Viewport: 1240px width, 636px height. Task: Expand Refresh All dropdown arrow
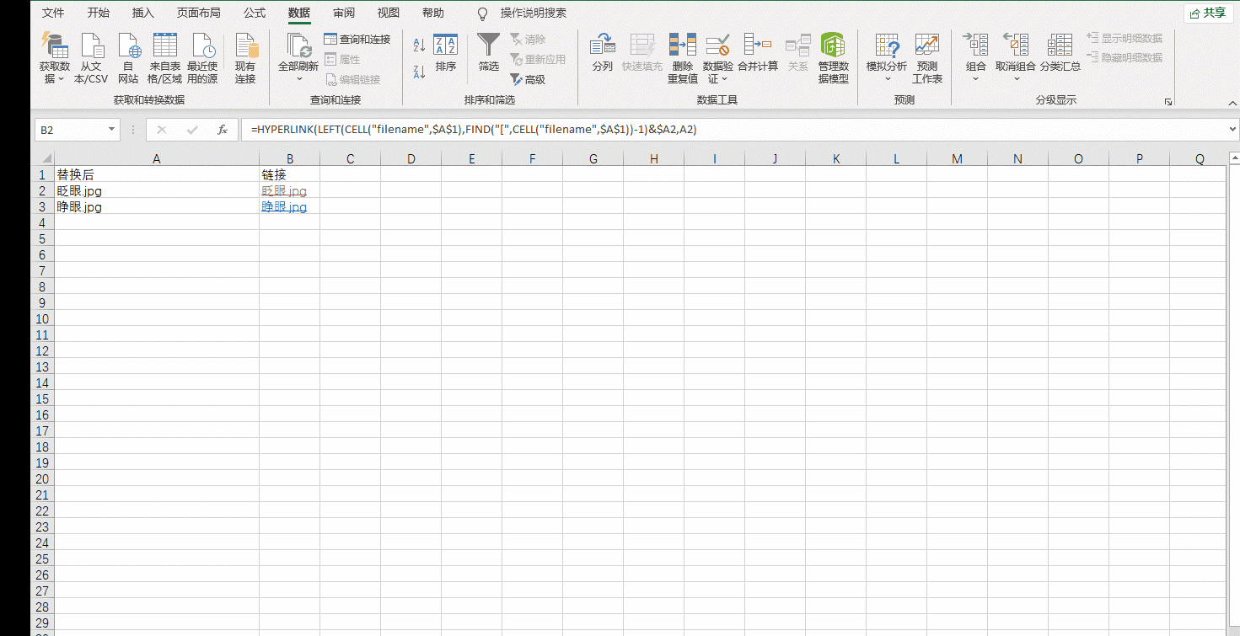298,79
